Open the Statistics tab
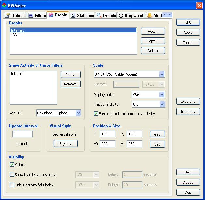Image resolution: width=205 pixels, height=200 pixels. click(x=82, y=15)
